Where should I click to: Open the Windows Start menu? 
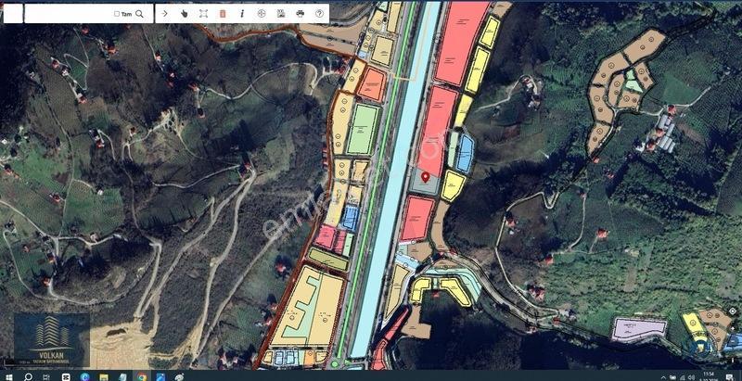coord(9,376)
